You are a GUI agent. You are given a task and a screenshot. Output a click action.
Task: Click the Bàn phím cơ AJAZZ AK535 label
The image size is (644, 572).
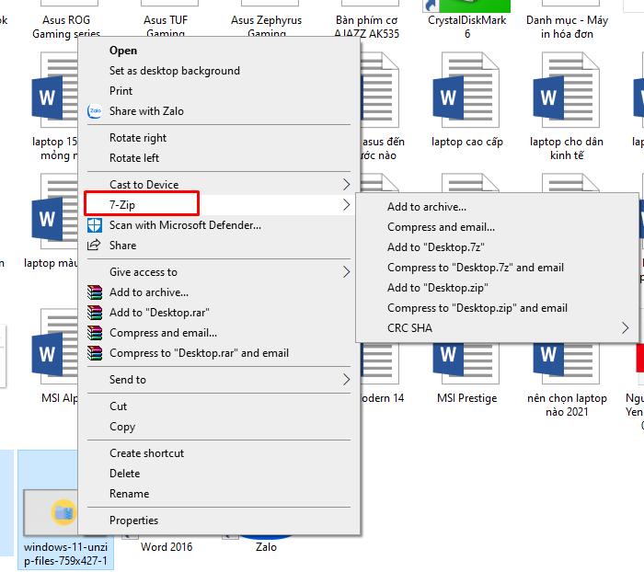(x=367, y=27)
